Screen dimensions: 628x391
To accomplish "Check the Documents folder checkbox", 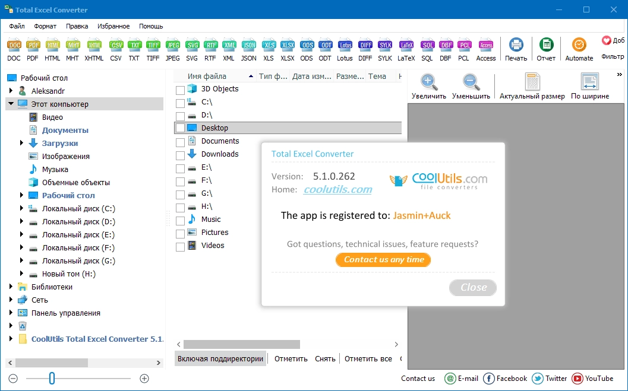I will click(180, 142).
